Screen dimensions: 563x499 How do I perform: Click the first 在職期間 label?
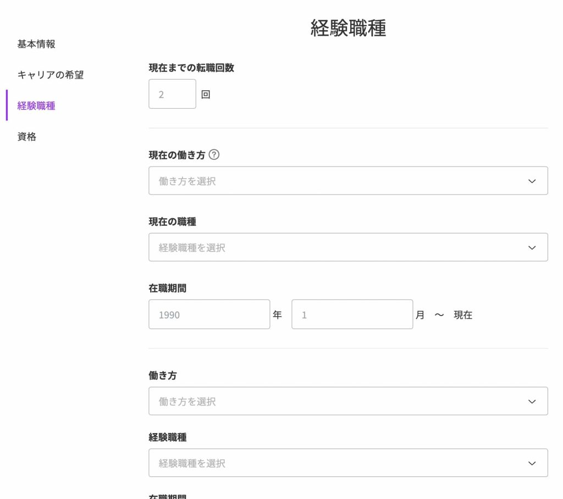(x=167, y=288)
